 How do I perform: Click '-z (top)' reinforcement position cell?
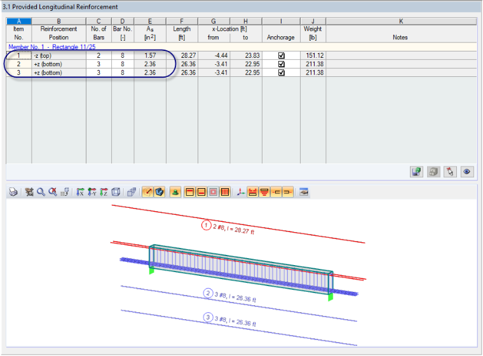(58, 55)
